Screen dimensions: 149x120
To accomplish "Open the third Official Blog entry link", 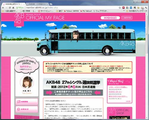I will [x=118, y=96].
